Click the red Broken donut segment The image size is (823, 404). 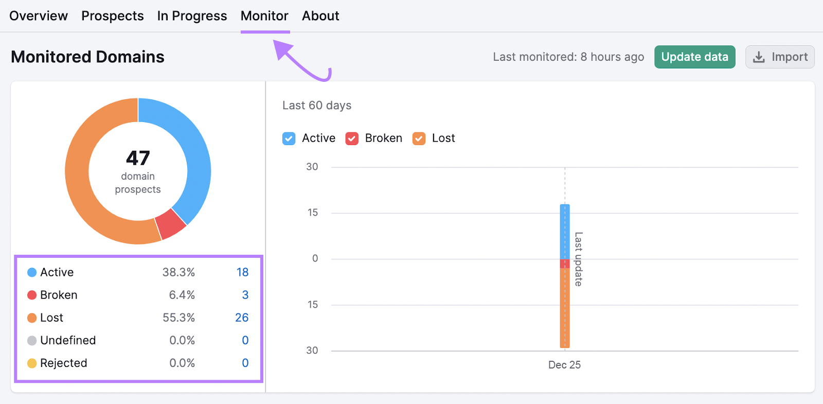tap(172, 224)
